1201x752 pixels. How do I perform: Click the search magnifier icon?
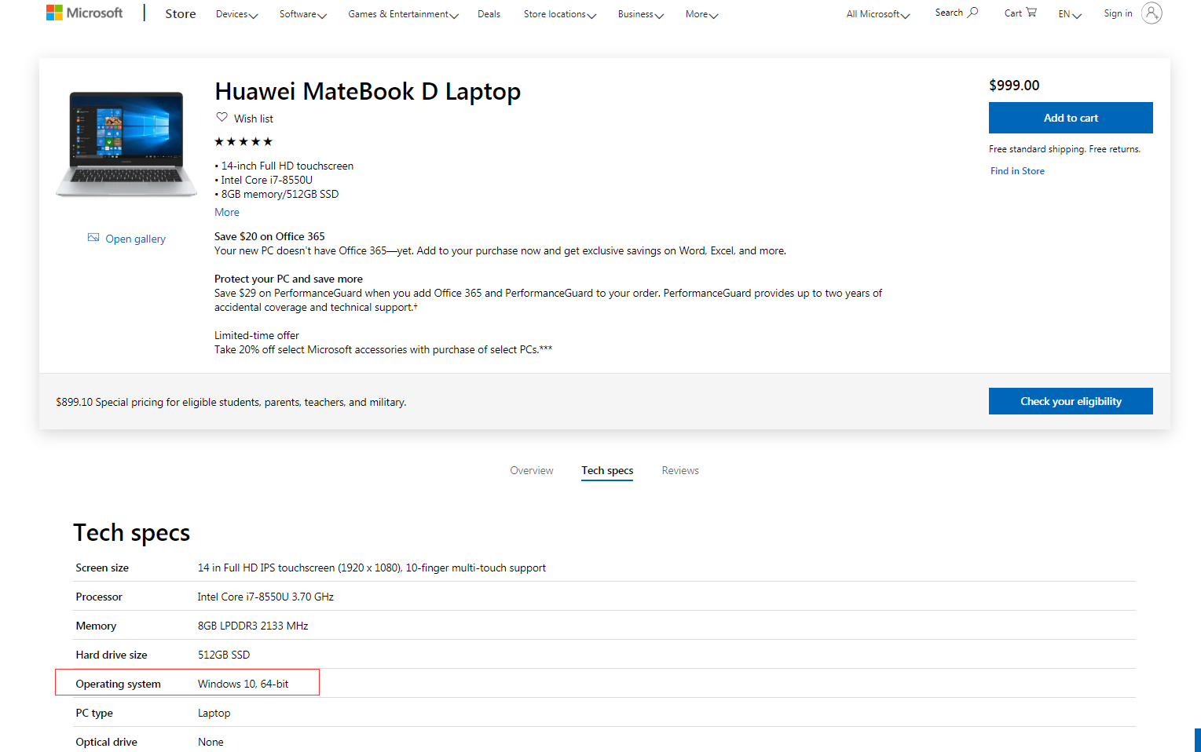click(x=972, y=13)
